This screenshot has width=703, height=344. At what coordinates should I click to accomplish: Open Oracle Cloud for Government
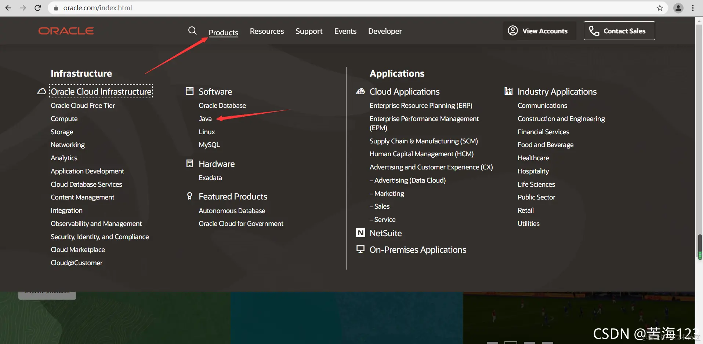(241, 223)
